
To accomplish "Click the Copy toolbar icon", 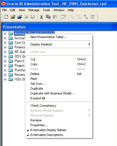I will click(48, 17).
